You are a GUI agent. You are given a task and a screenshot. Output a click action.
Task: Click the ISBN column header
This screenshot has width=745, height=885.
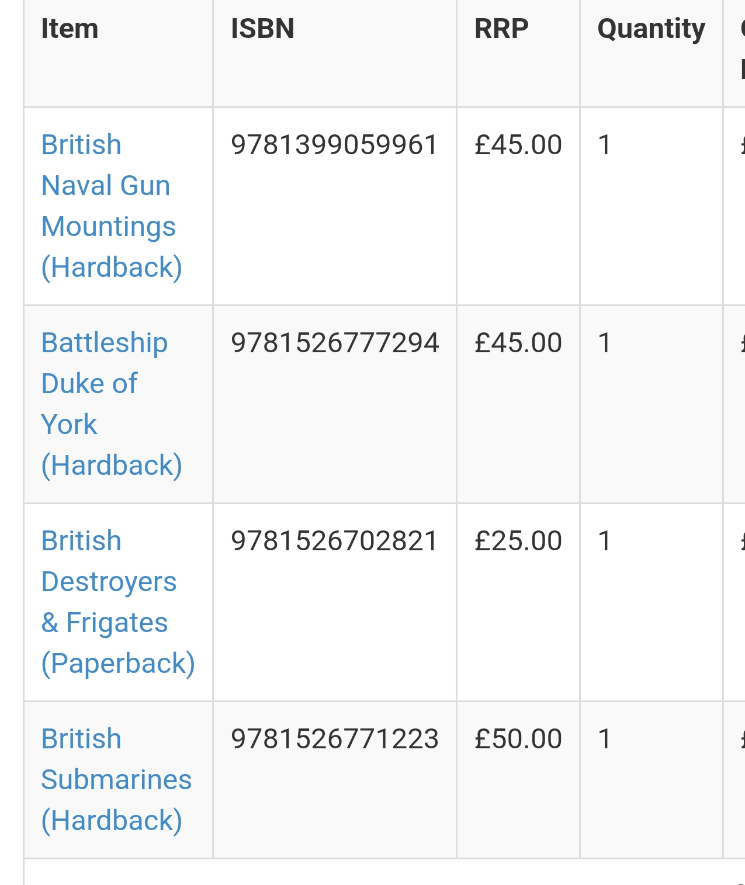pyautogui.click(x=262, y=29)
